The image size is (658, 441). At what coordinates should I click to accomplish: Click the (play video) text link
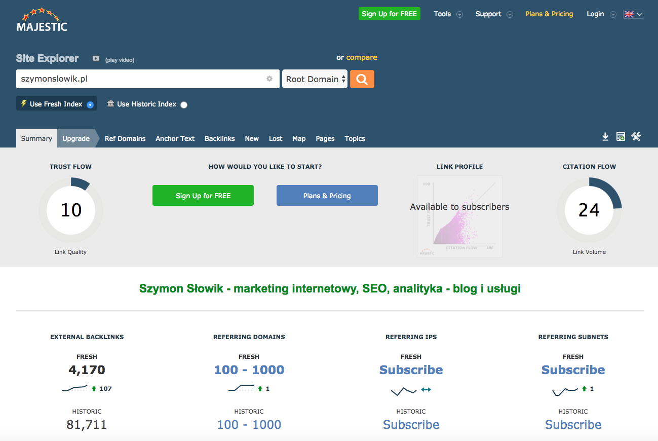(120, 60)
